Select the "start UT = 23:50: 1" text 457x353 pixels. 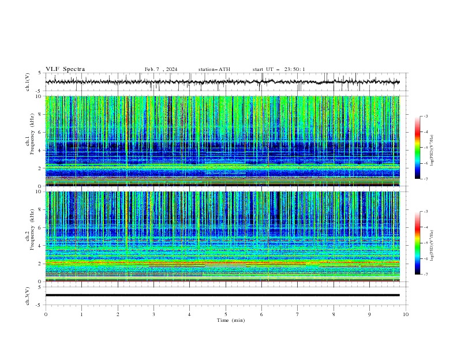(279, 69)
